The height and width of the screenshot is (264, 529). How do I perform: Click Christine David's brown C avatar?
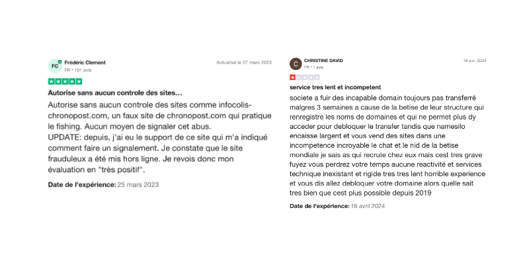pyautogui.click(x=296, y=64)
